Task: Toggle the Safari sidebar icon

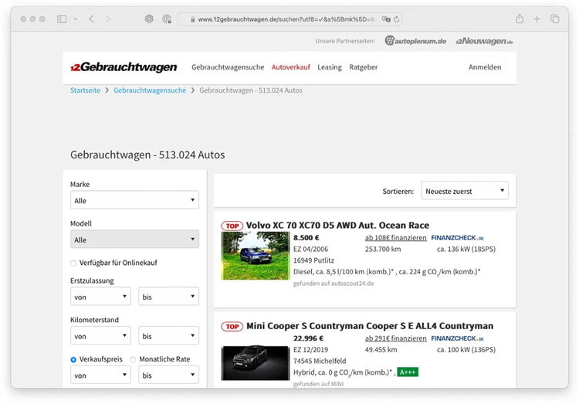Action: coord(62,19)
